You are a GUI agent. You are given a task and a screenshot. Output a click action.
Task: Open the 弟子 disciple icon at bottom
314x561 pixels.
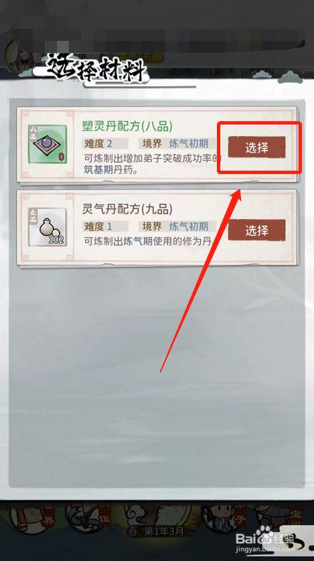pos(224,518)
